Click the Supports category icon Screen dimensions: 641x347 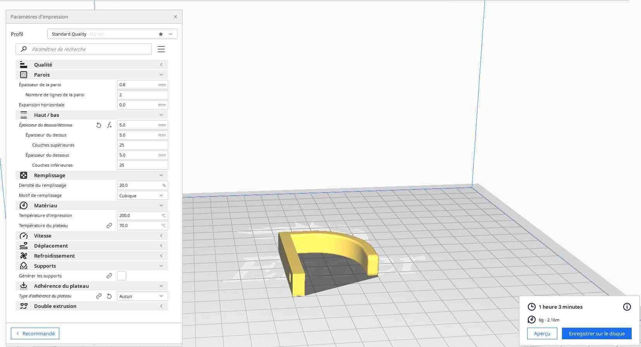point(24,266)
